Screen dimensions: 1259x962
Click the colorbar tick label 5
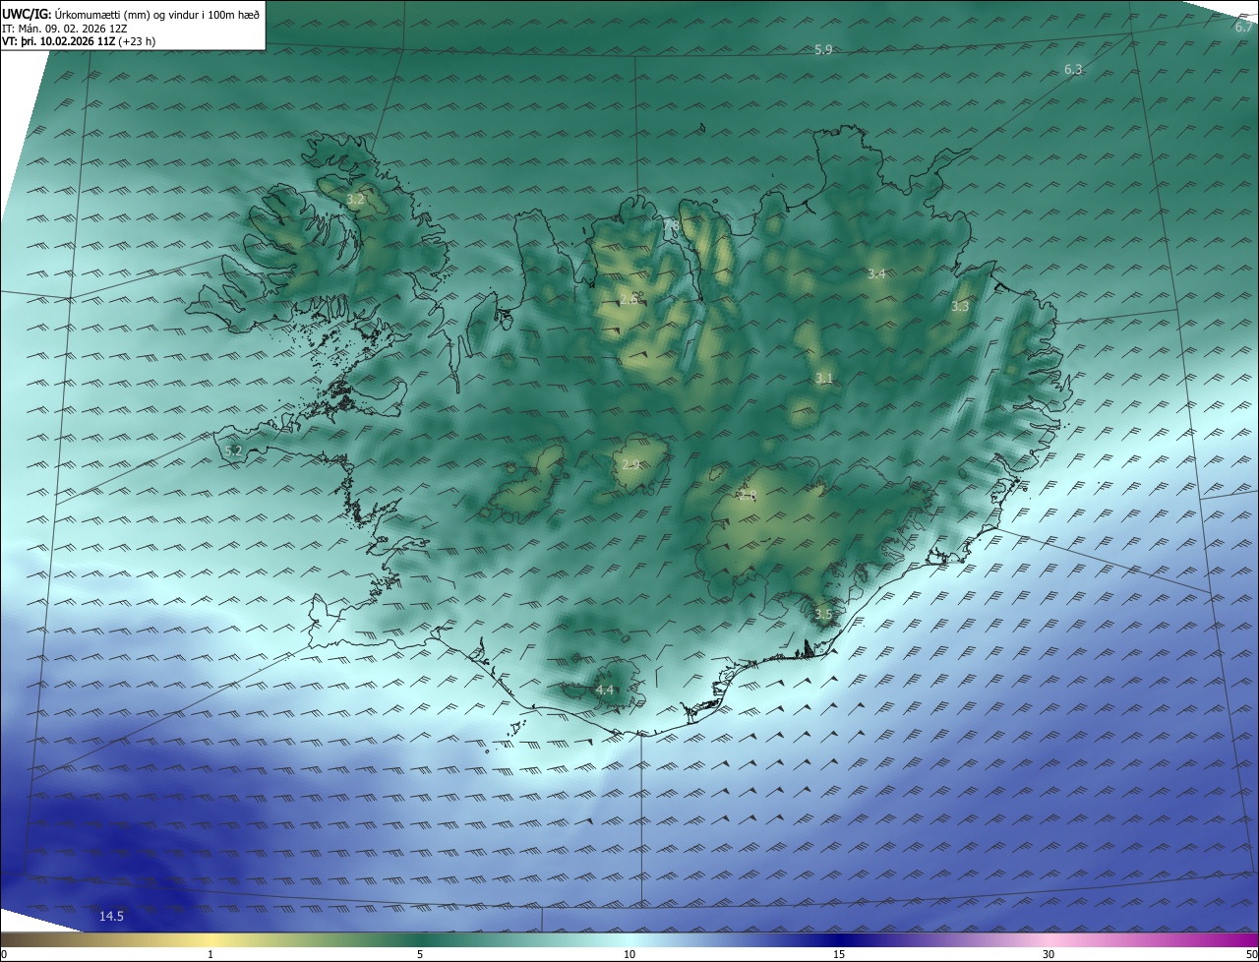tap(420, 954)
